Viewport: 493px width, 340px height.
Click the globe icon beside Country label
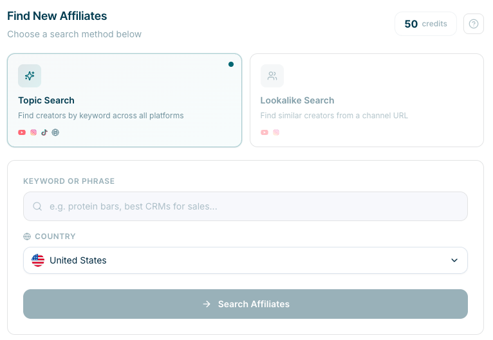click(x=27, y=237)
